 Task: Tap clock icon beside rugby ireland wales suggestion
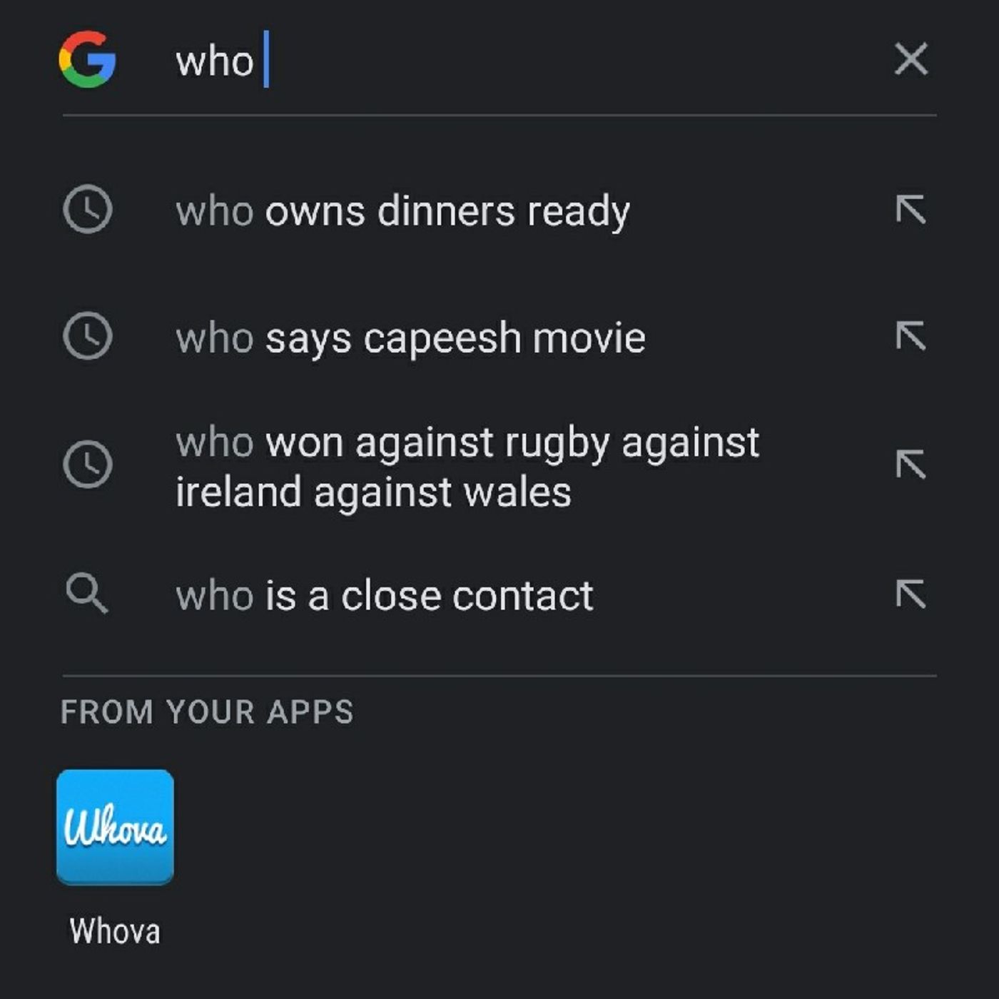pos(88,465)
